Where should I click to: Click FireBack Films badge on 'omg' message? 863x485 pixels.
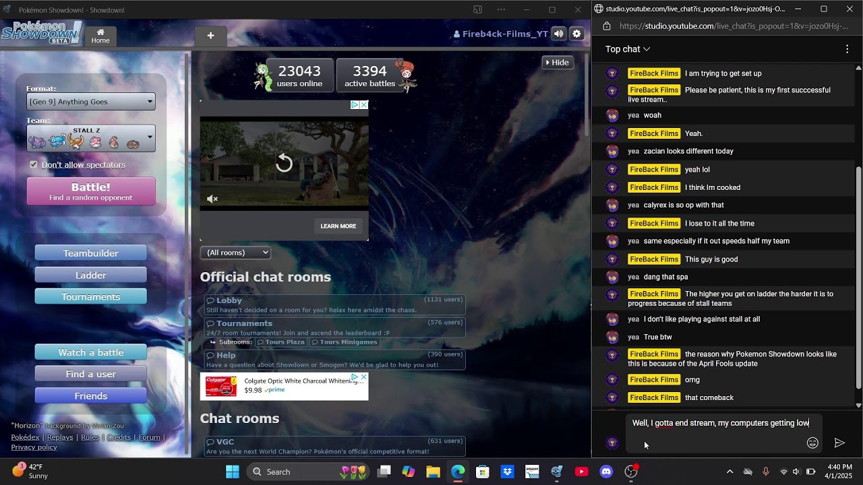pos(654,380)
